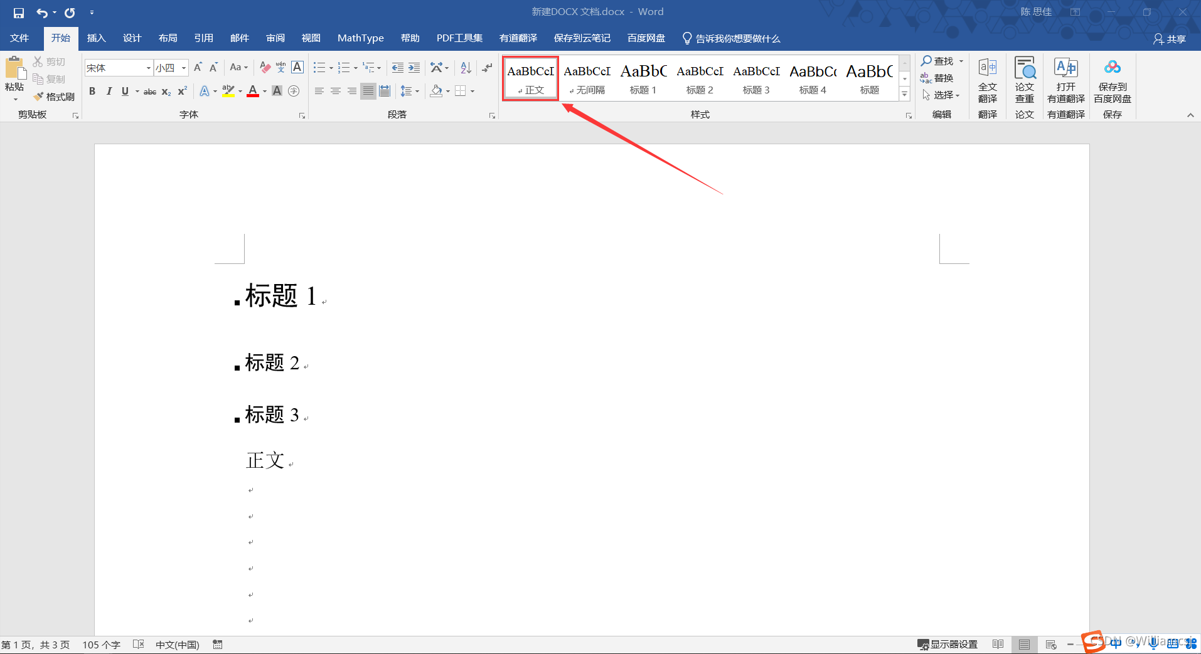
Task: Apply yellow text highlight color
Action: 228,91
